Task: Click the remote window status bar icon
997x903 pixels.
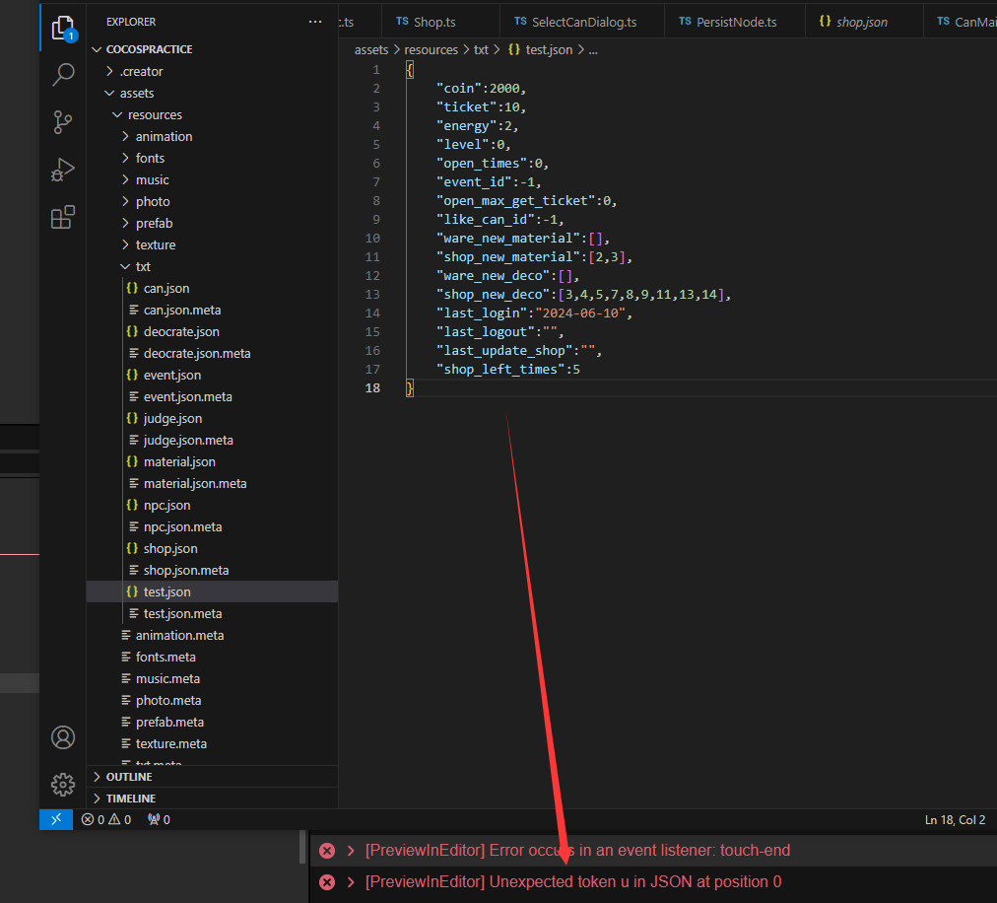Action: pos(56,819)
